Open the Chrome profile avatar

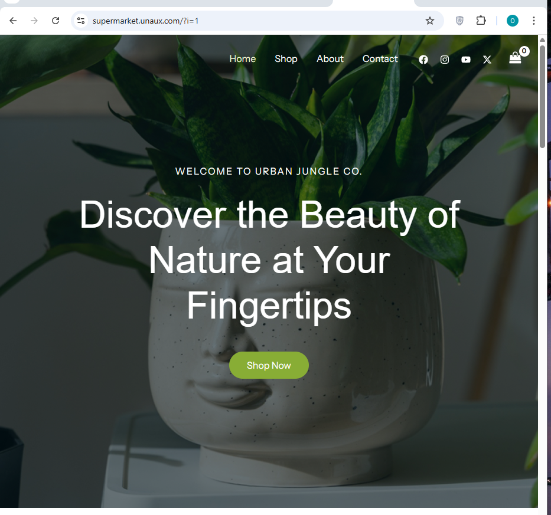coord(513,21)
